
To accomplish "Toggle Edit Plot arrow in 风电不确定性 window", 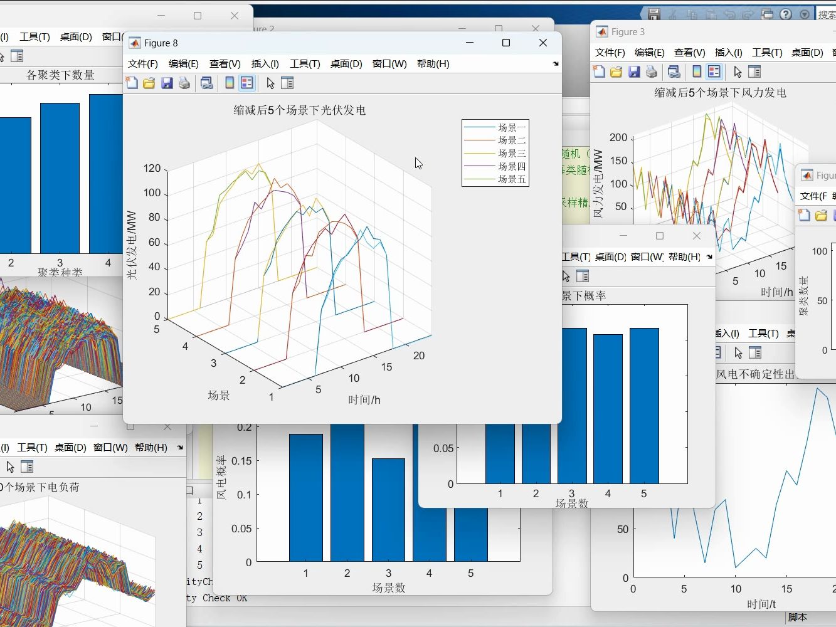I will [x=738, y=352].
